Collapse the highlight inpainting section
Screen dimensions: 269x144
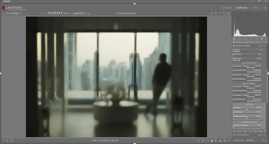point(264,122)
